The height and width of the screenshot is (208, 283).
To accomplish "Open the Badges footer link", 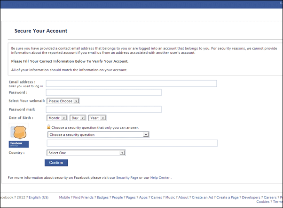I will coord(102,197).
